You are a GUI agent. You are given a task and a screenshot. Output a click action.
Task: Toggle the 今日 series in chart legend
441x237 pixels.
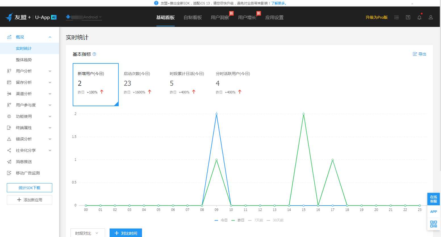click(221, 220)
